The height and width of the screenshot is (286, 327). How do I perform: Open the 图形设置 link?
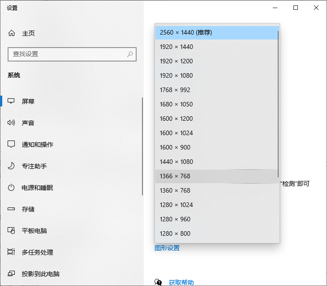(167, 248)
